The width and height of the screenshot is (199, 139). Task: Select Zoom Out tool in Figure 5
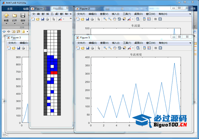110,48
